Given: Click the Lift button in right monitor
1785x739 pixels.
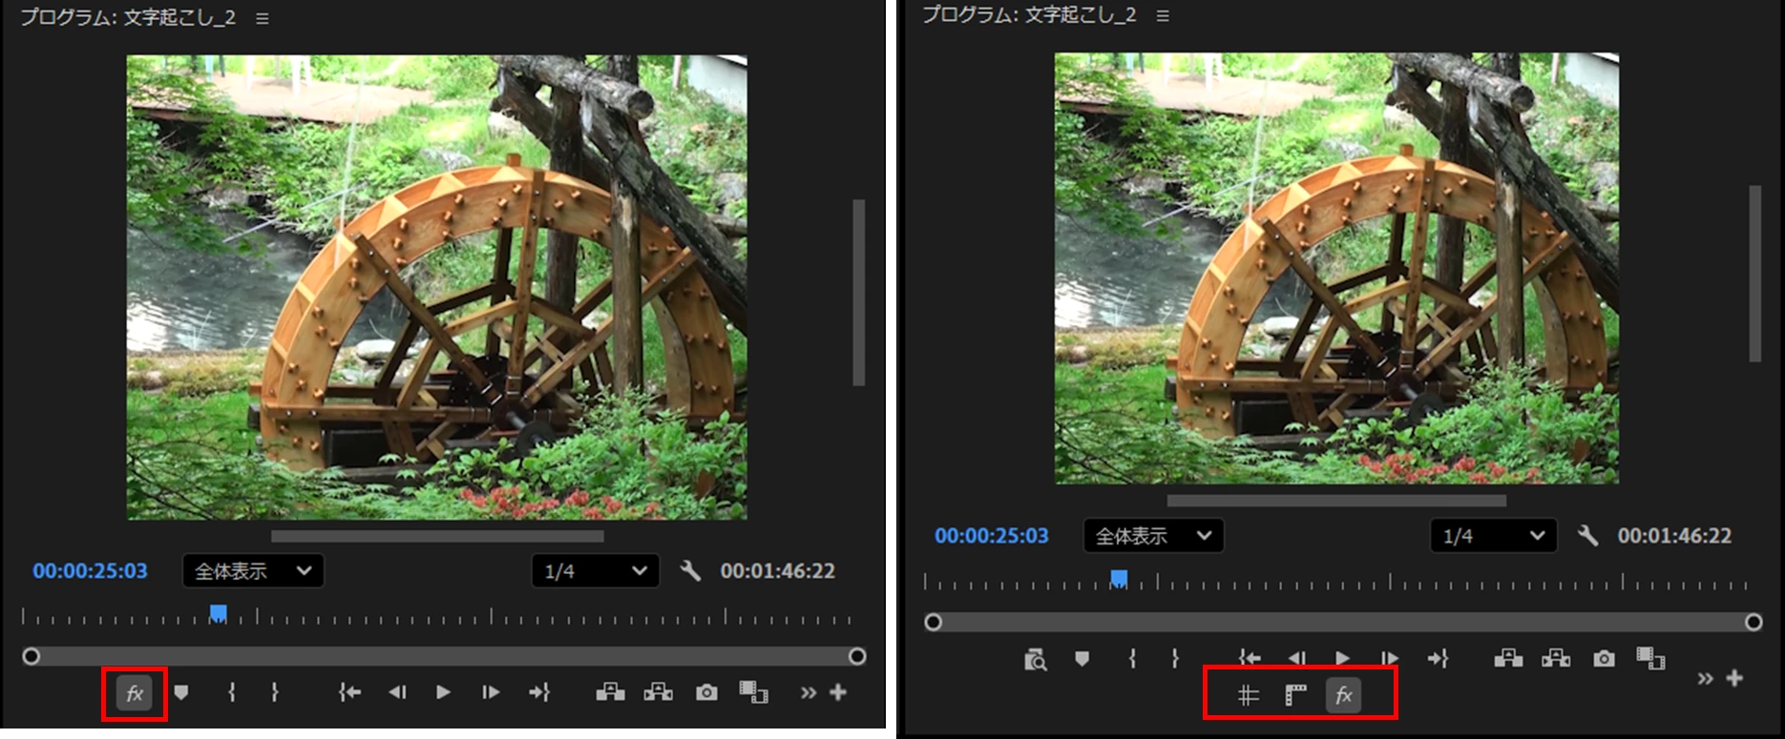Looking at the screenshot, I should click(x=1508, y=658).
